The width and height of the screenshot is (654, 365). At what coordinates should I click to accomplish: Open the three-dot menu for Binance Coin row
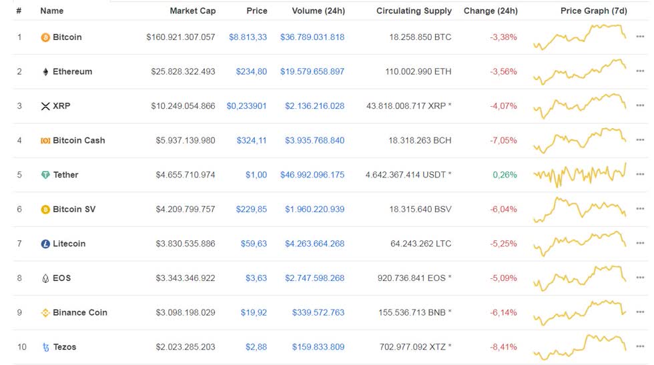pyautogui.click(x=640, y=312)
